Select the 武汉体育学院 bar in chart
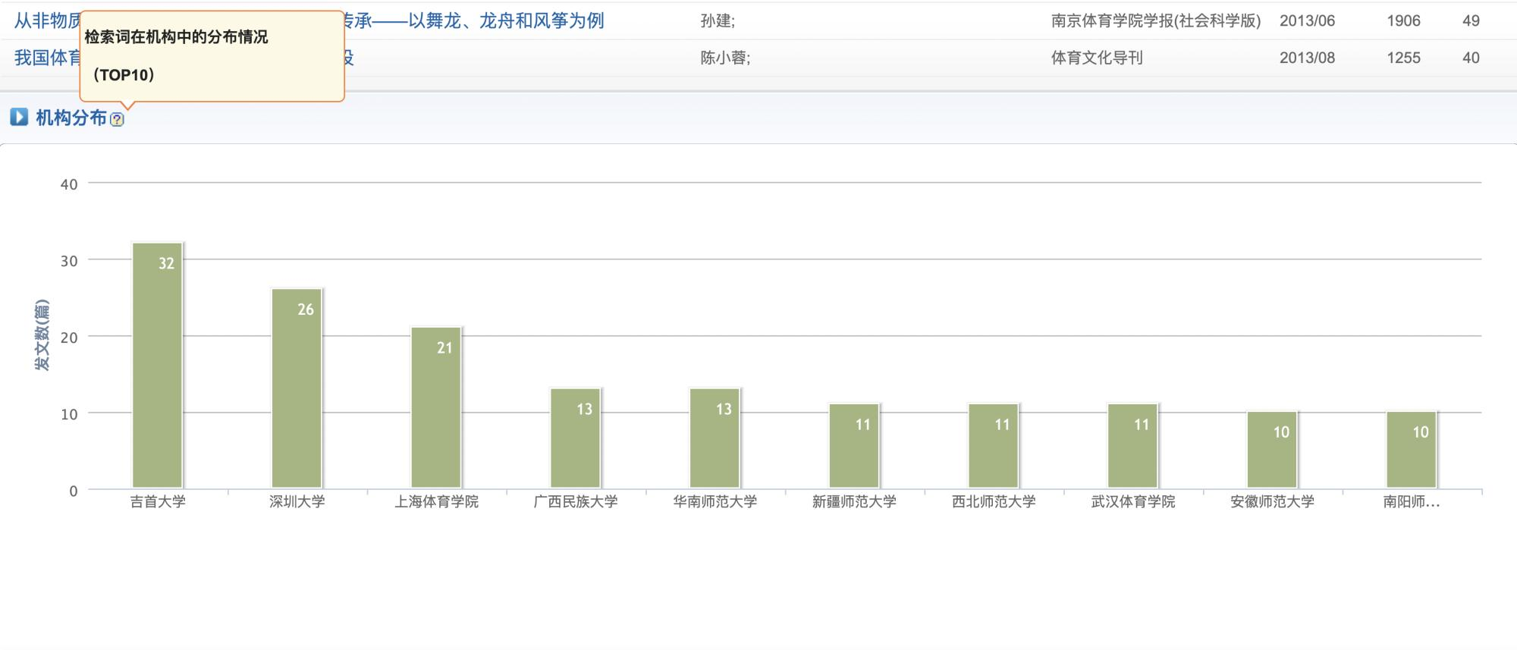 [1132, 446]
